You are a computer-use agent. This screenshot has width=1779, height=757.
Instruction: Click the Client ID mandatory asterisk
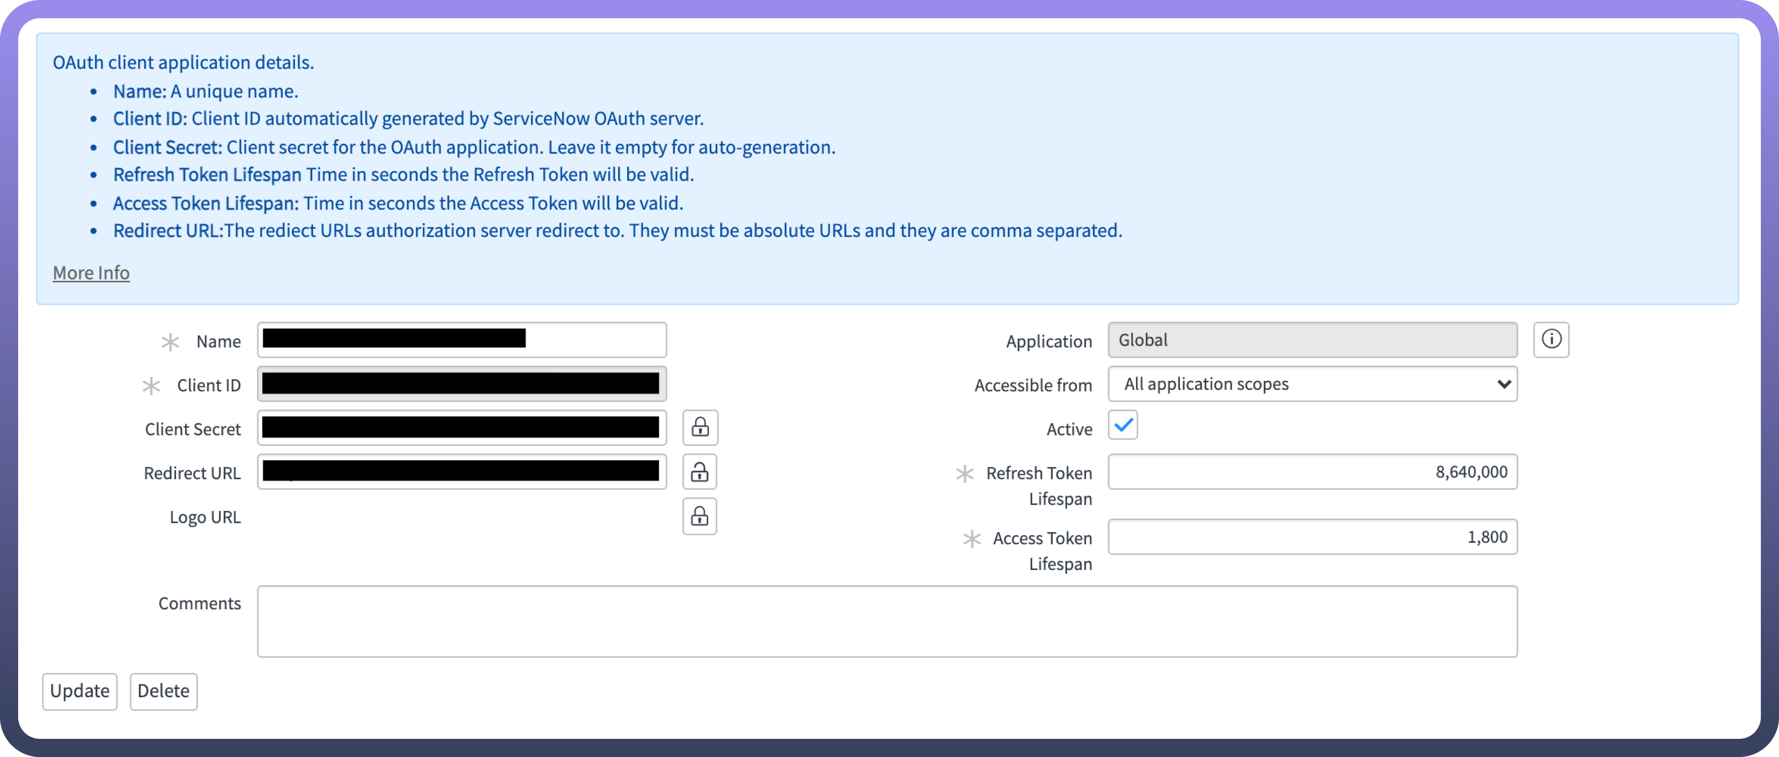coord(151,385)
